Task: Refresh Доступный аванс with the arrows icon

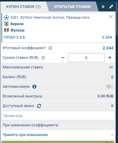Action: point(39,106)
